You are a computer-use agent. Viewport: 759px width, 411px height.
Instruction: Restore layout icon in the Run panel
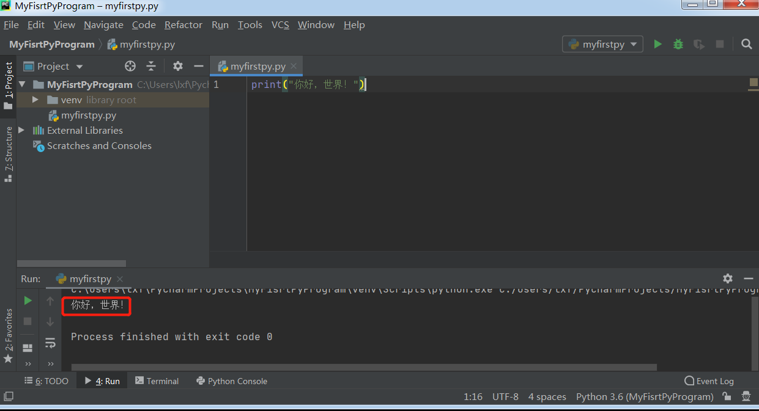28,347
